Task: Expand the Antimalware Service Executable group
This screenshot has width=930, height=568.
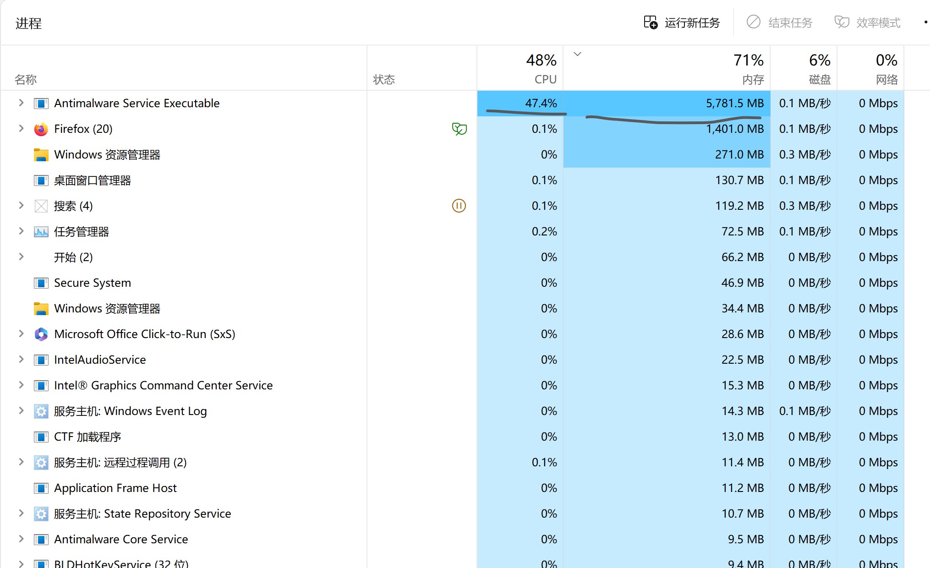Action: pyautogui.click(x=21, y=103)
